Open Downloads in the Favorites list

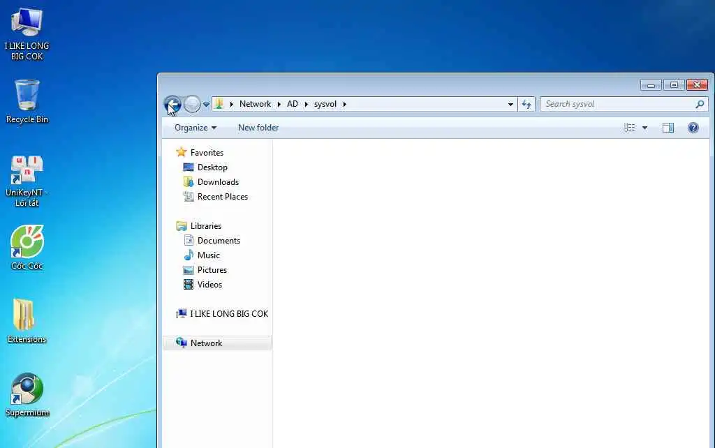[x=218, y=182]
